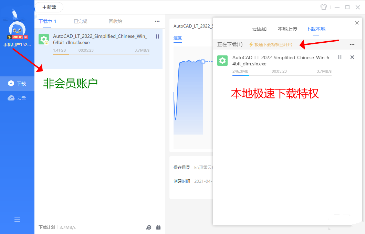Pause the AutoCAD download in main list
The width and height of the screenshot is (365, 234).
(x=157, y=36)
